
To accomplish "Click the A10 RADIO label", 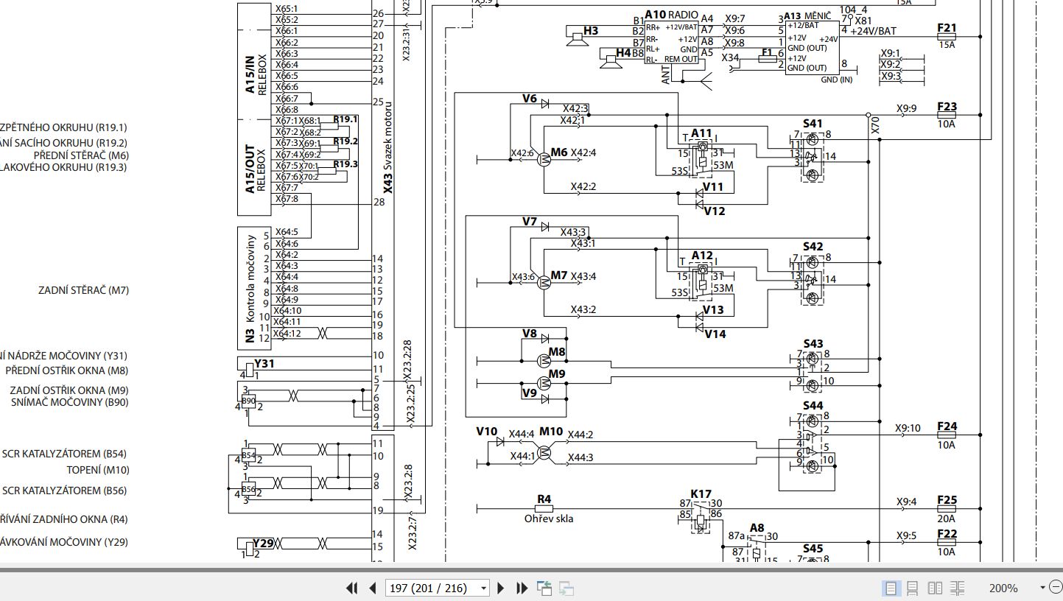I will tap(671, 15).
